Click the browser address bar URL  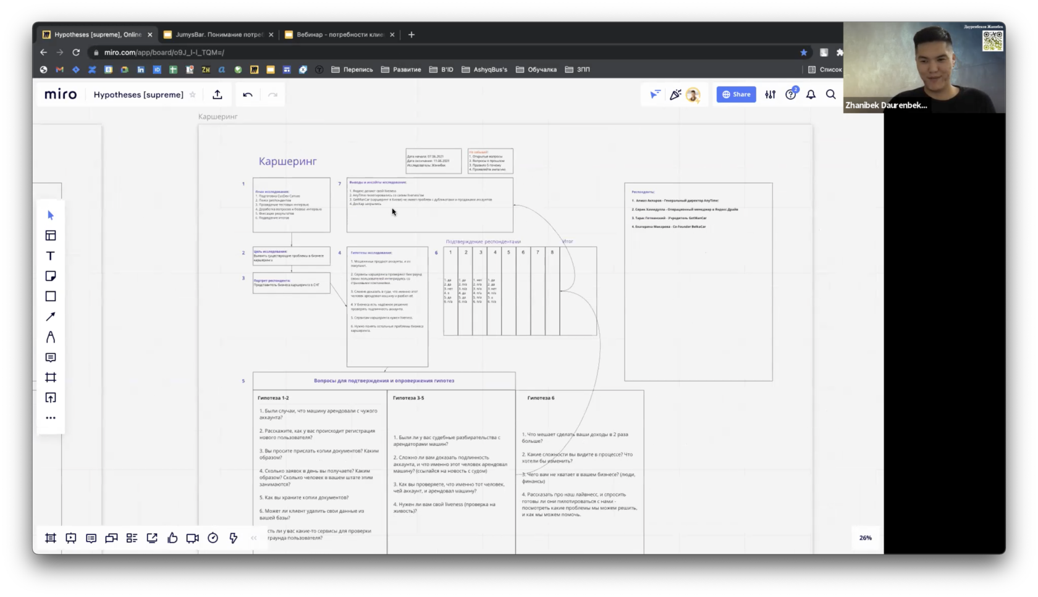(164, 52)
